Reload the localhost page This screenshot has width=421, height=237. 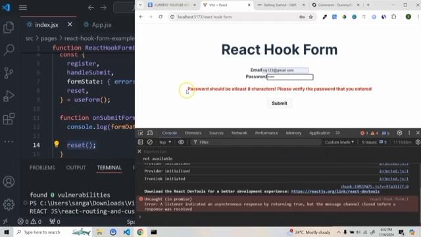pyautogui.click(x=161, y=16)
